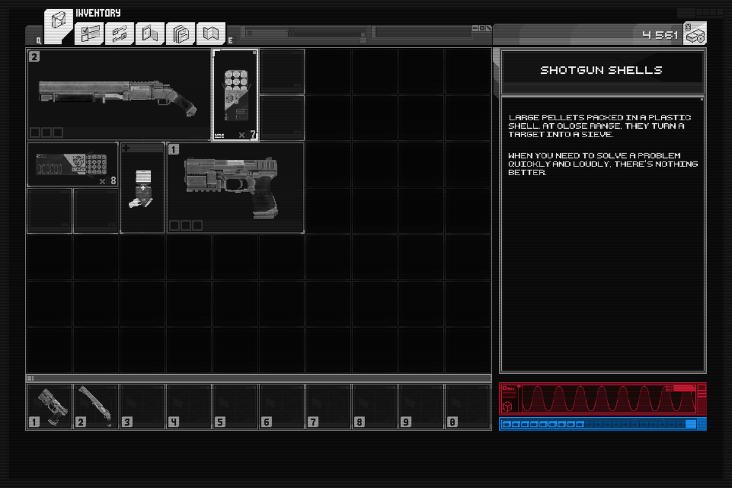Click the E next-tab key hint

coord(230,41)
